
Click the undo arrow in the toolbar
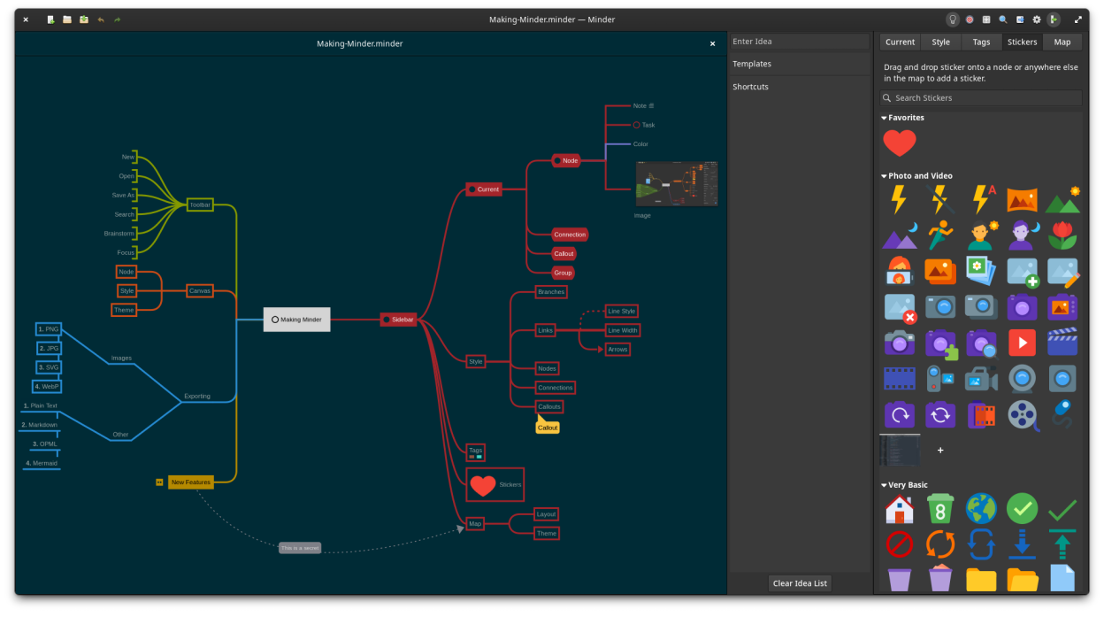pyautogui.click(x=100, y=19)
